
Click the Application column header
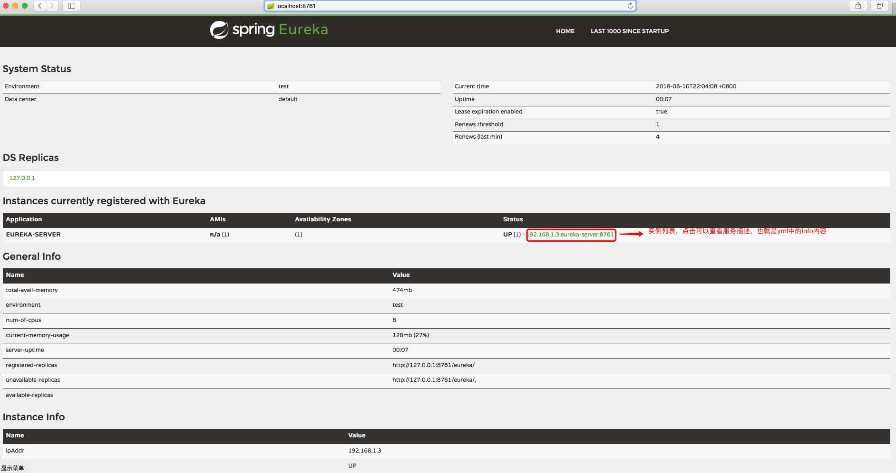(24, 219)
